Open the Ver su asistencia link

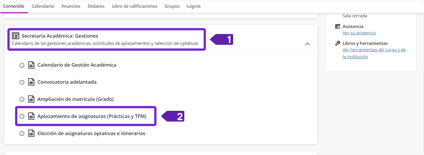coord(359,33)
